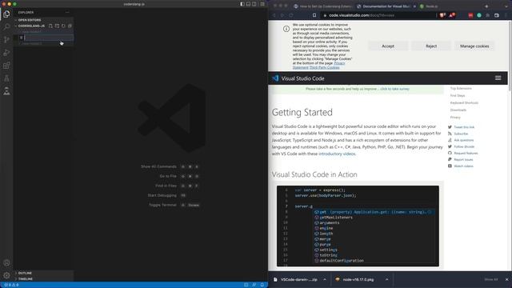Reject optional cookies
This screenshot has width=512, height=288.
431,46
